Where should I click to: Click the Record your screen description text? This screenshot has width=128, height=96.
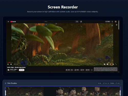pyautogui.click(x=63, y=12)
